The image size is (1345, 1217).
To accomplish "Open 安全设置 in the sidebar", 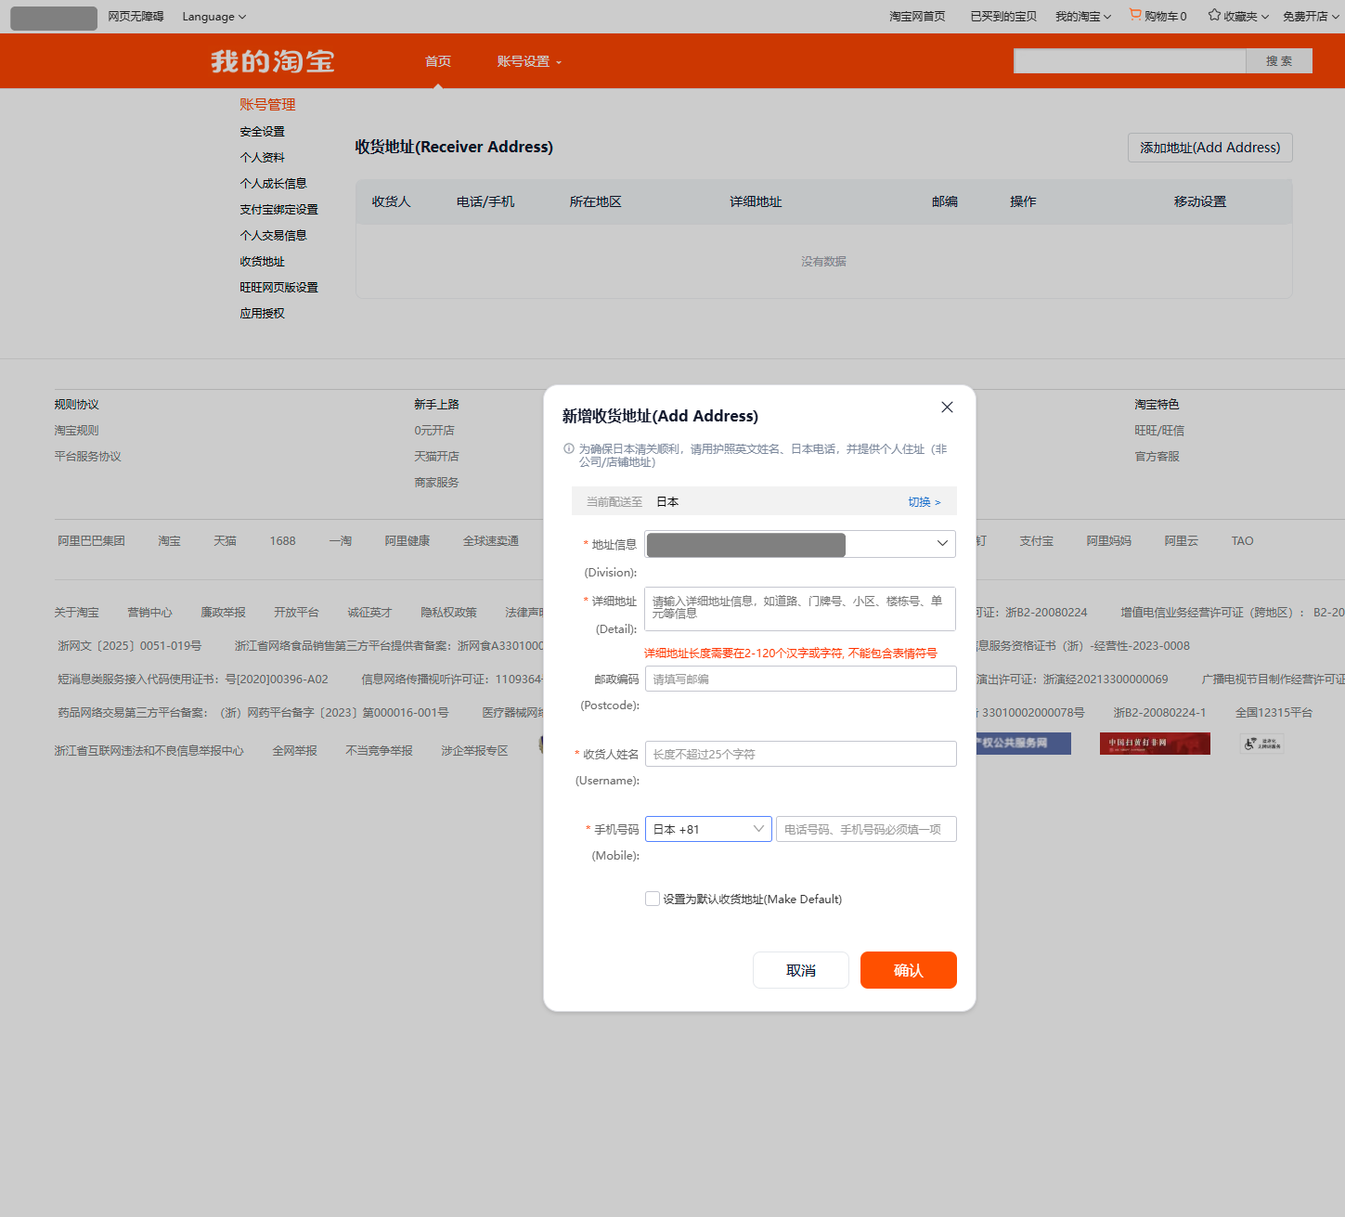I will [x=263, y=132].
